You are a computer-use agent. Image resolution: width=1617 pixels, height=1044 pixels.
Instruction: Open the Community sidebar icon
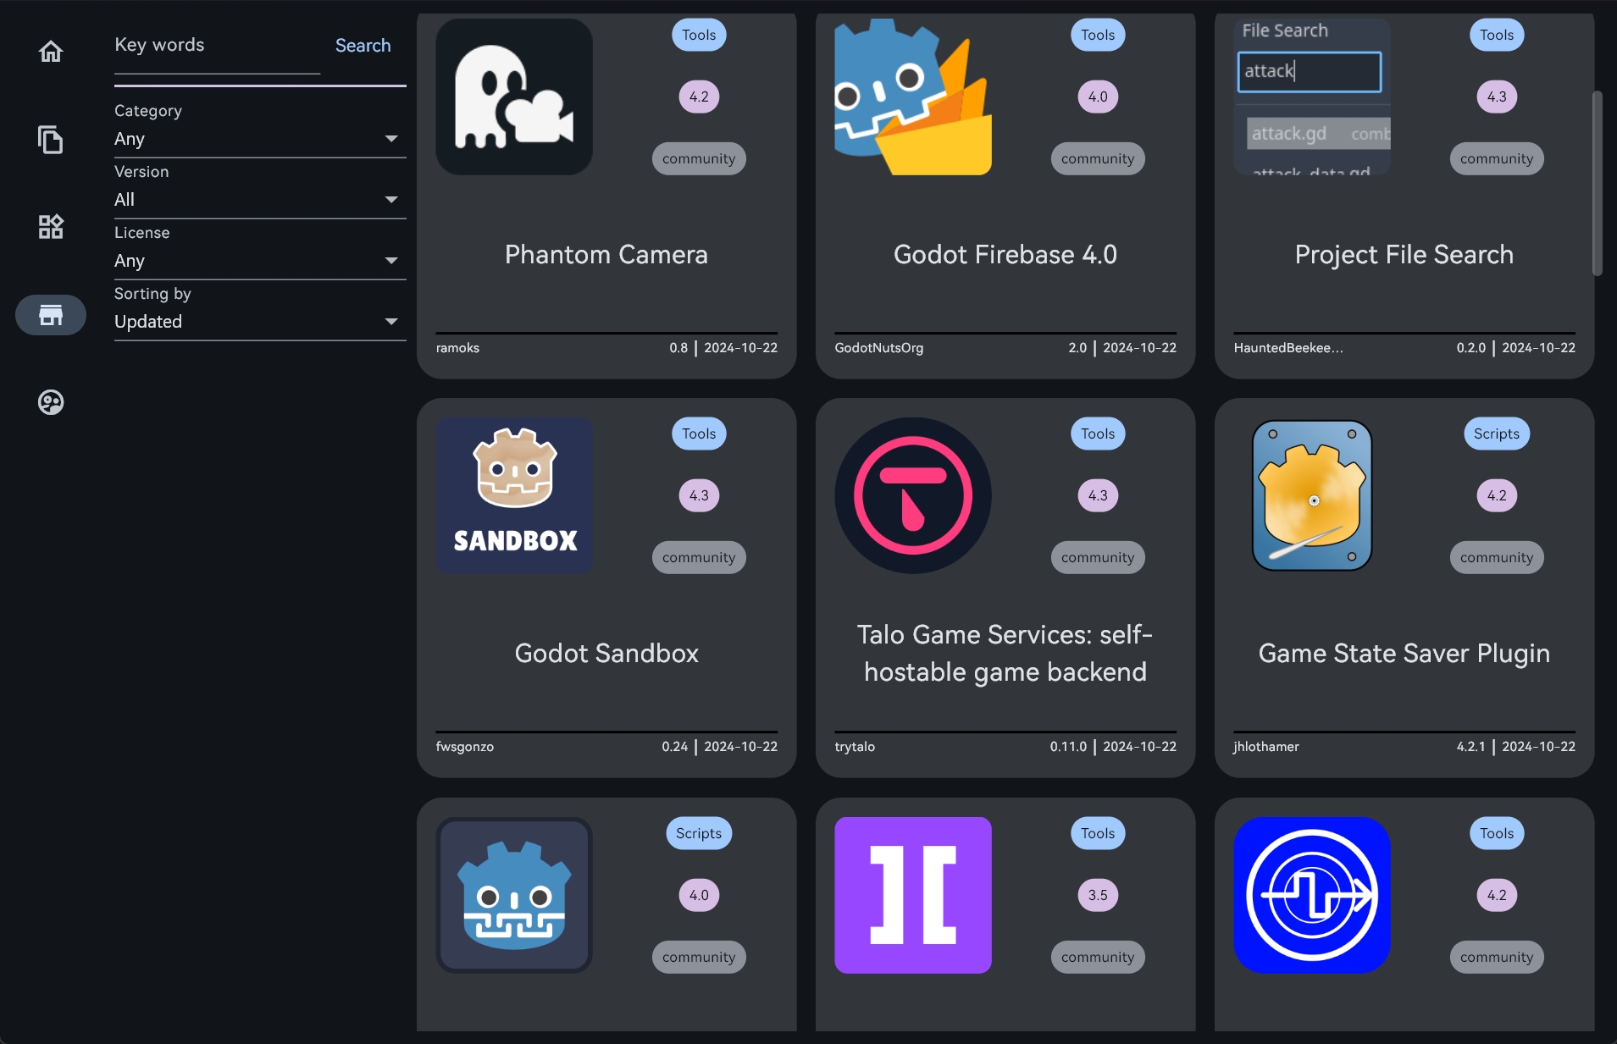[x=51, y=402]
